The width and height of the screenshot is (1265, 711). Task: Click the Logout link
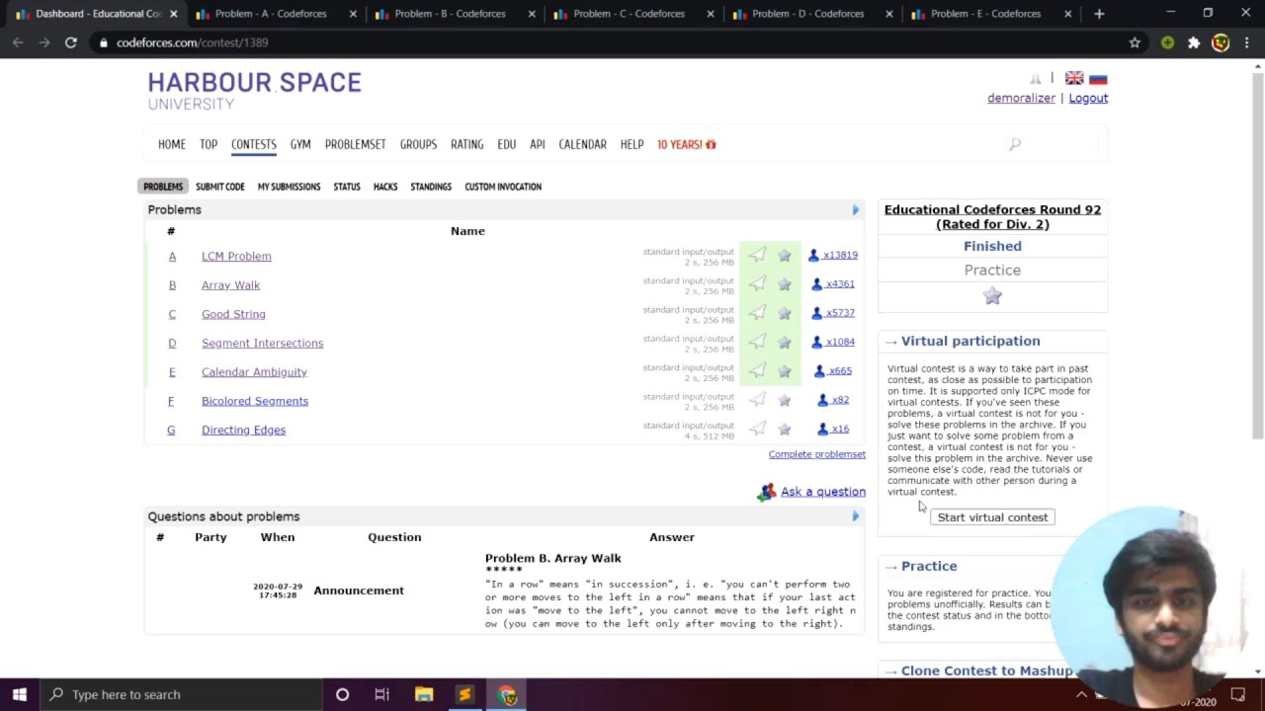pyautogui.click(x=1088, y=98)
